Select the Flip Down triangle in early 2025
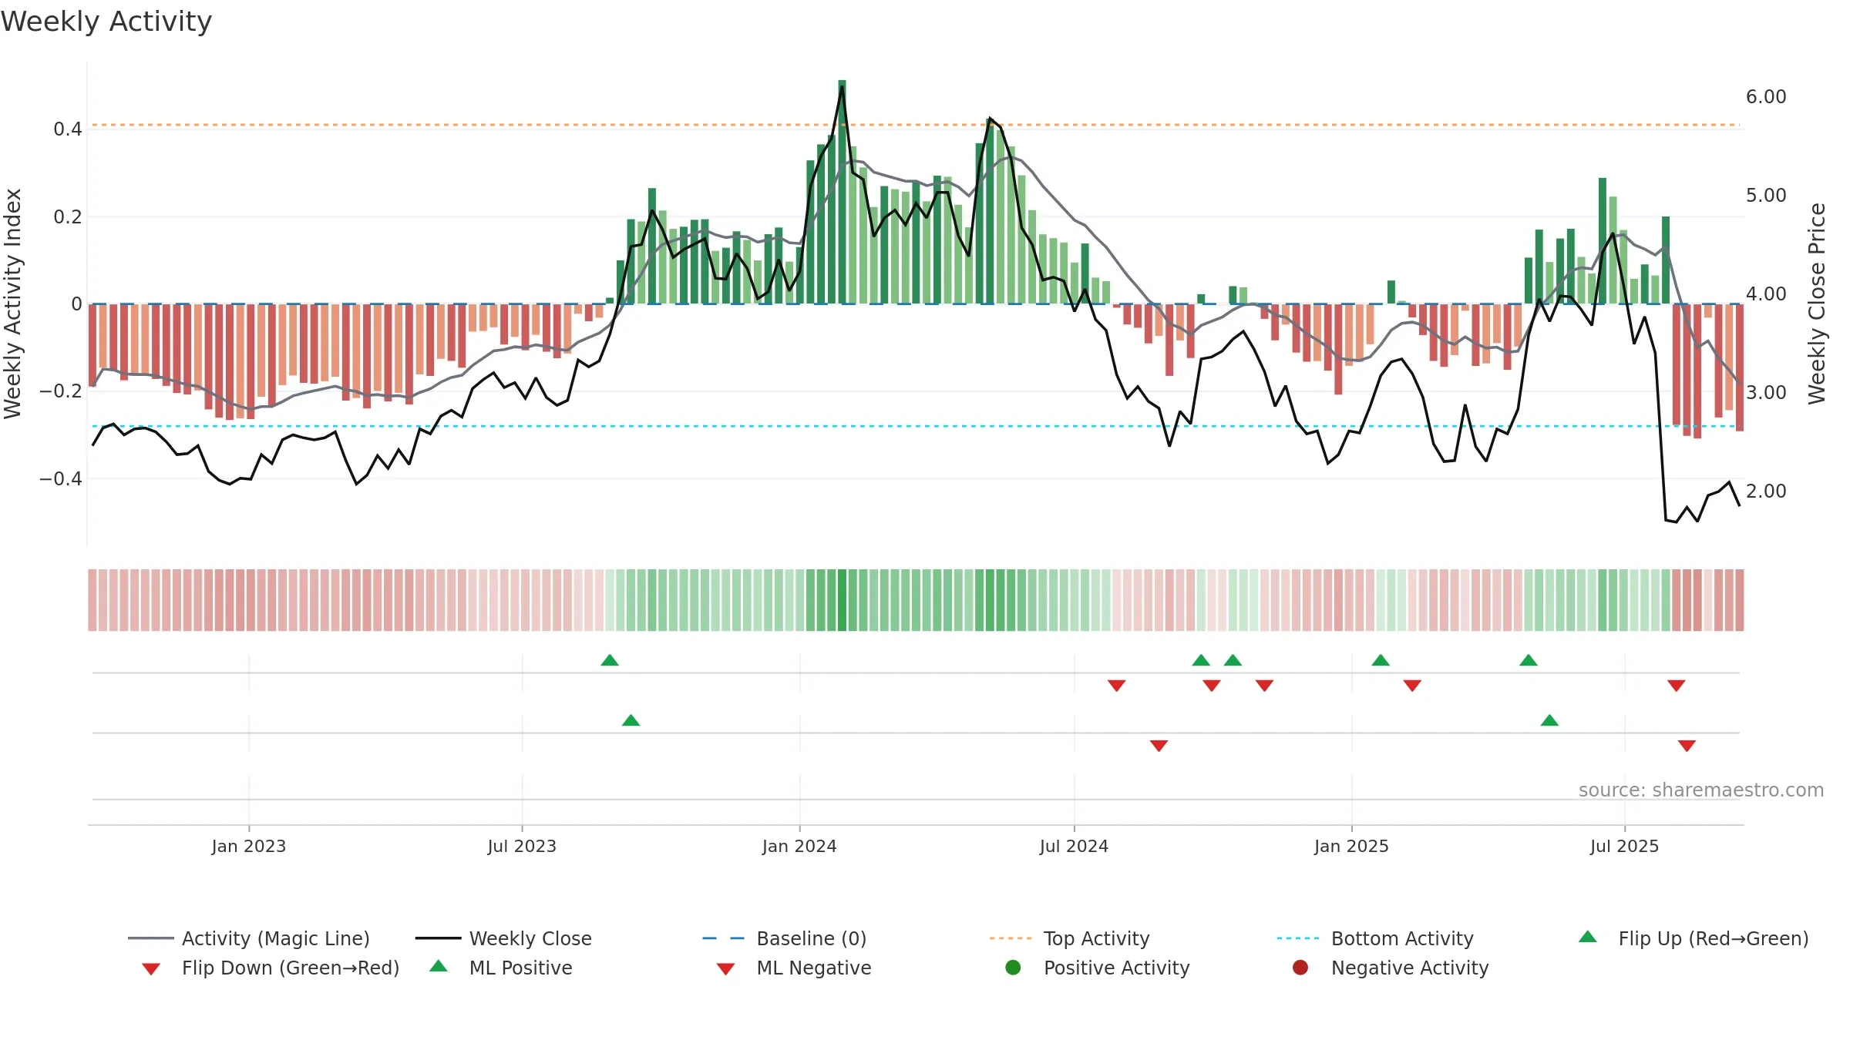This screenshot has width=1850, height=1040. [x=1412, y=686]
